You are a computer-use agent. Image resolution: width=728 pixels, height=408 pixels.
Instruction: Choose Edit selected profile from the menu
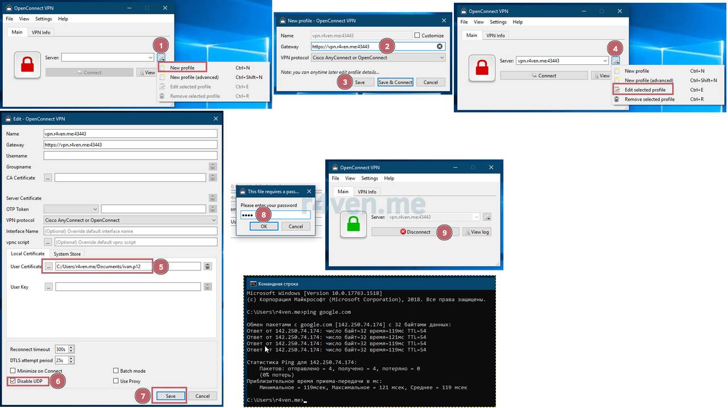point(645,90)
